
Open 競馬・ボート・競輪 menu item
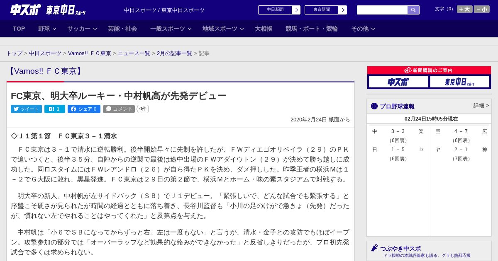tap(312, 29)
